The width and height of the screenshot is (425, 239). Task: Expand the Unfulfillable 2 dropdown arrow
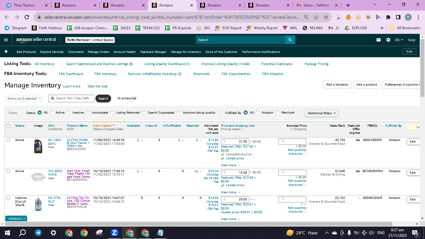pyautogui.click(x=183, y=140)
